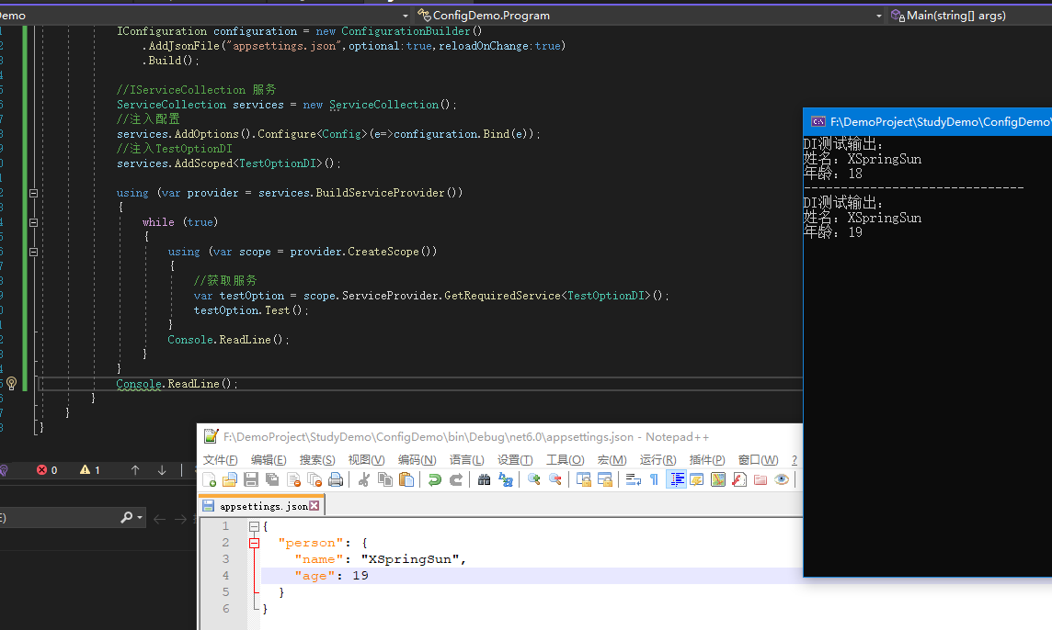Collapse the "person" JSON object fold marker
The height and width of the screenshot is (630, 1052).
(x=255, y=543)
